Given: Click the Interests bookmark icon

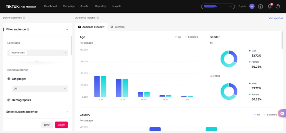Looking at the screenshot, I should (x=112, y=27).
